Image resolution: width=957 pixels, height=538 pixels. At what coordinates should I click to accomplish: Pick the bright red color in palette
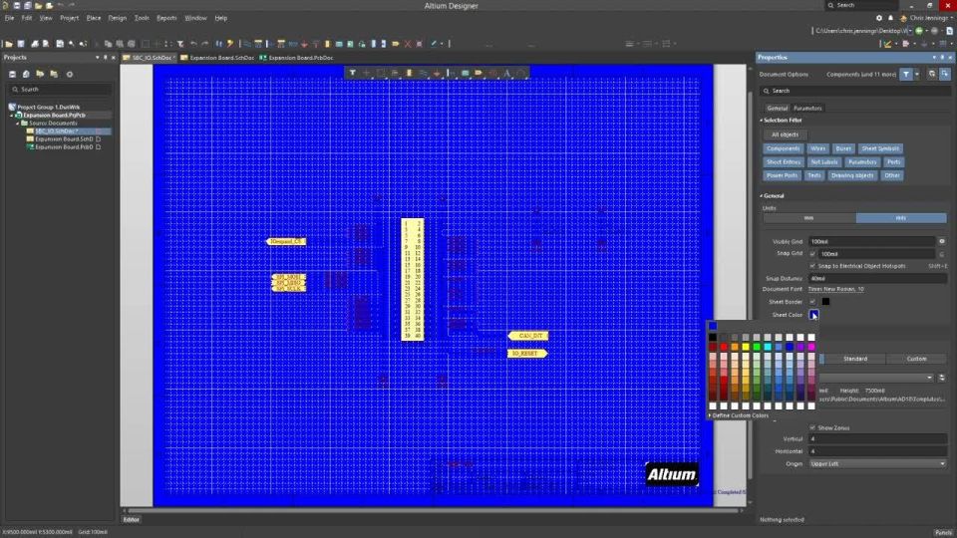point(724,347)
